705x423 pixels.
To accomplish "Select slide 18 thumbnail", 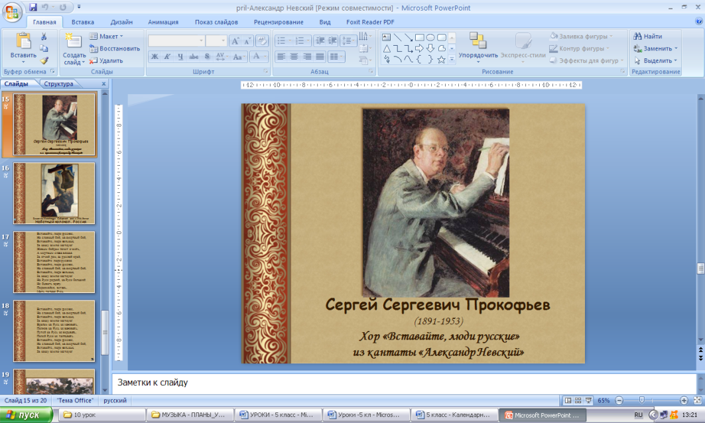I will click(54, 331).
